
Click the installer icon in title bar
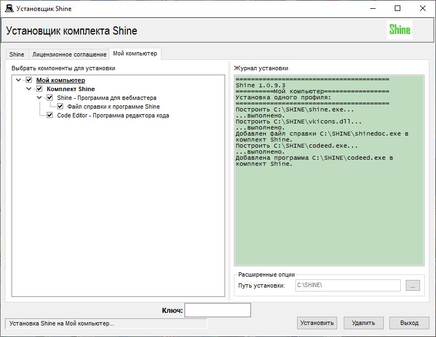(9, 9)
